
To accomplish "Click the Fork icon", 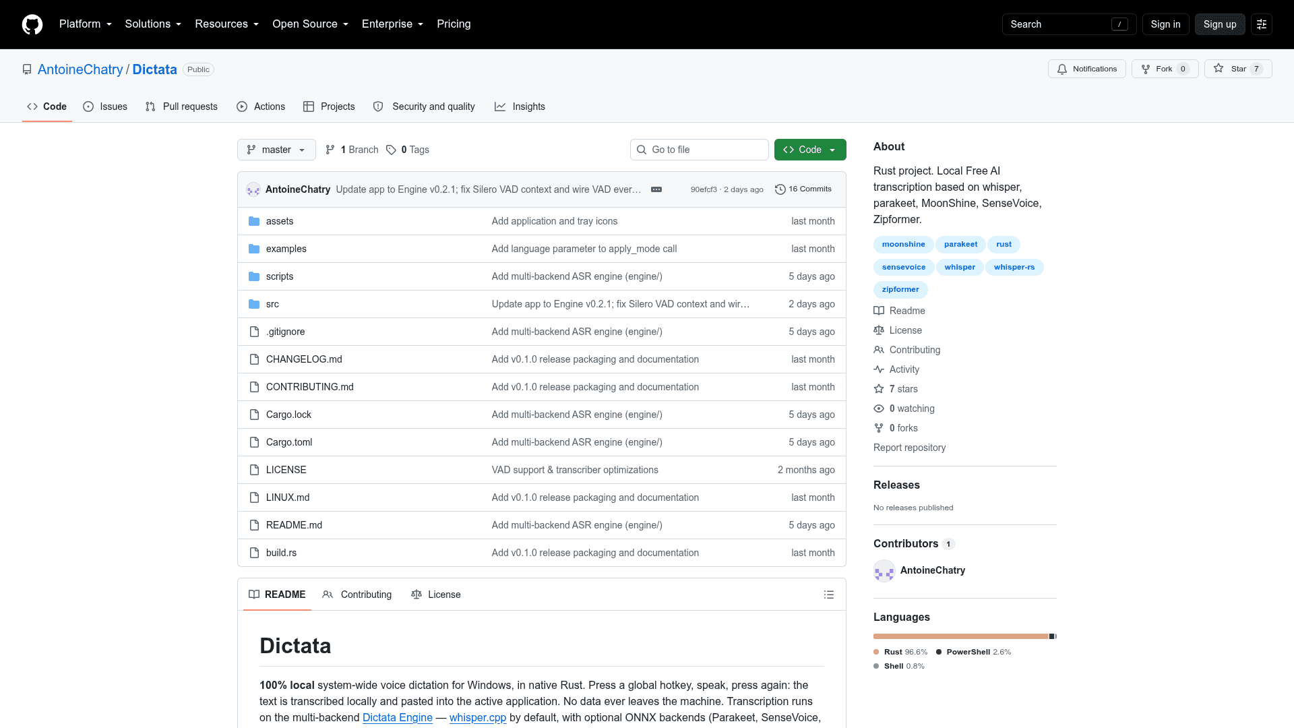I will tap(1146, 69).
